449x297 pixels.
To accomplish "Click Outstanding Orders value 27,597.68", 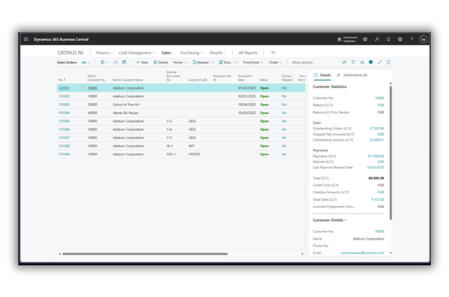I will 377,128.
